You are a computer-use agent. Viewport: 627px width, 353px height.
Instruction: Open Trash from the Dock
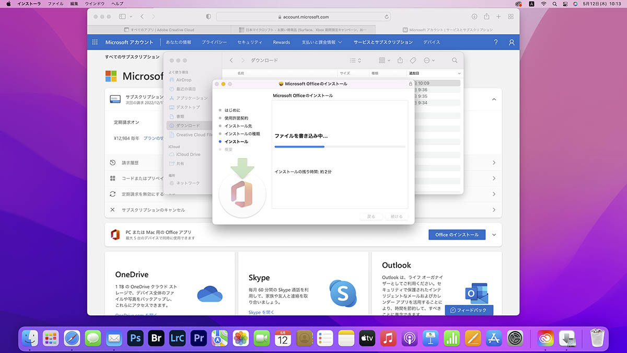tap(597, 338)
